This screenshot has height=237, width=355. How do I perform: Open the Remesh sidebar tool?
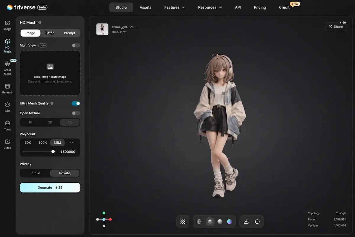(x=7, y=89)
